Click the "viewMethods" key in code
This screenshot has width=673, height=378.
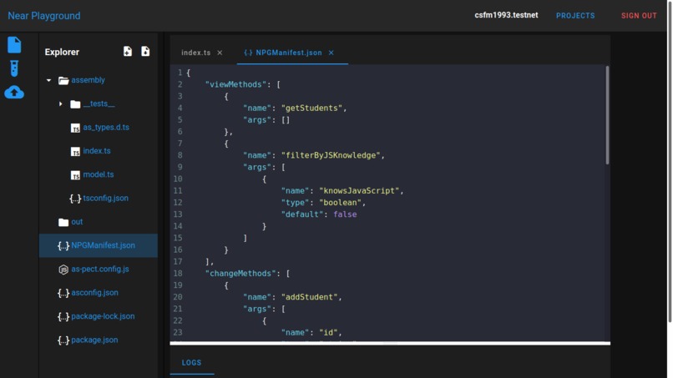(x=236, y=84)
